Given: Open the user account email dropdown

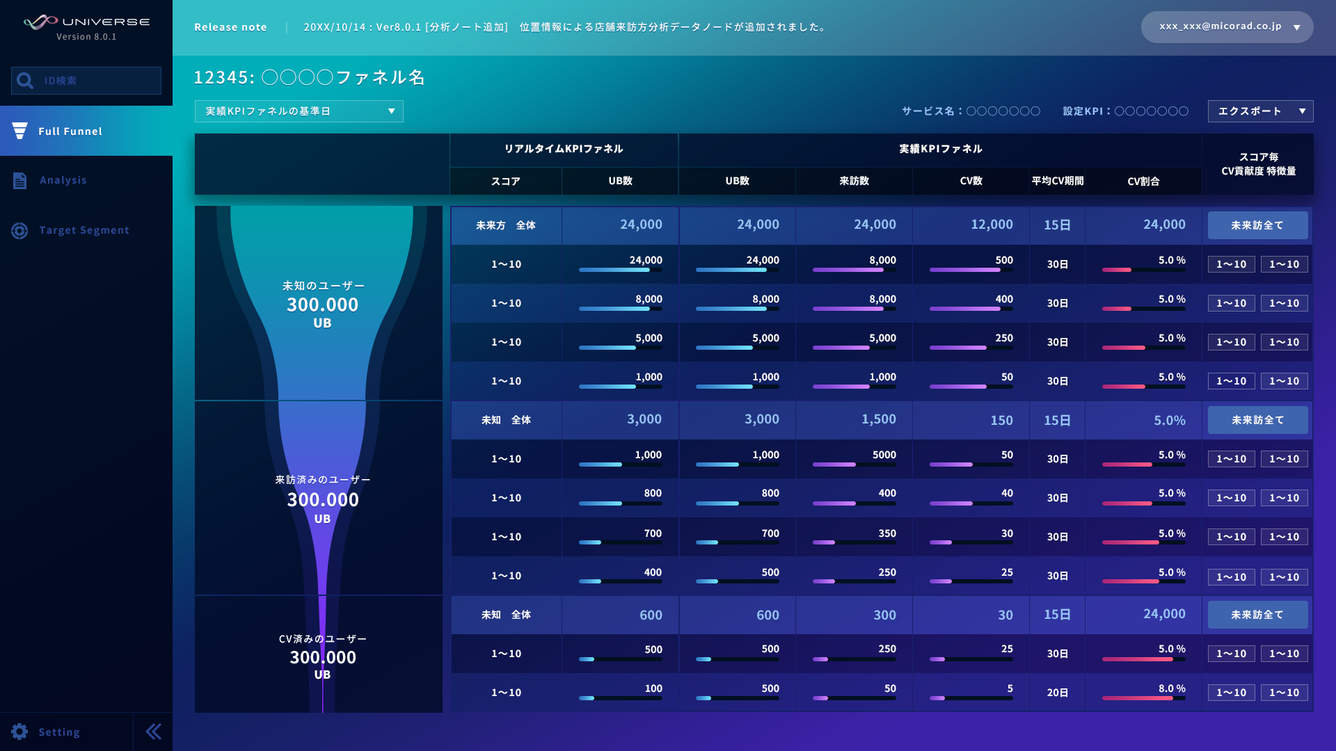Looking at the screenshot, I should click(x=1227, y=27).
